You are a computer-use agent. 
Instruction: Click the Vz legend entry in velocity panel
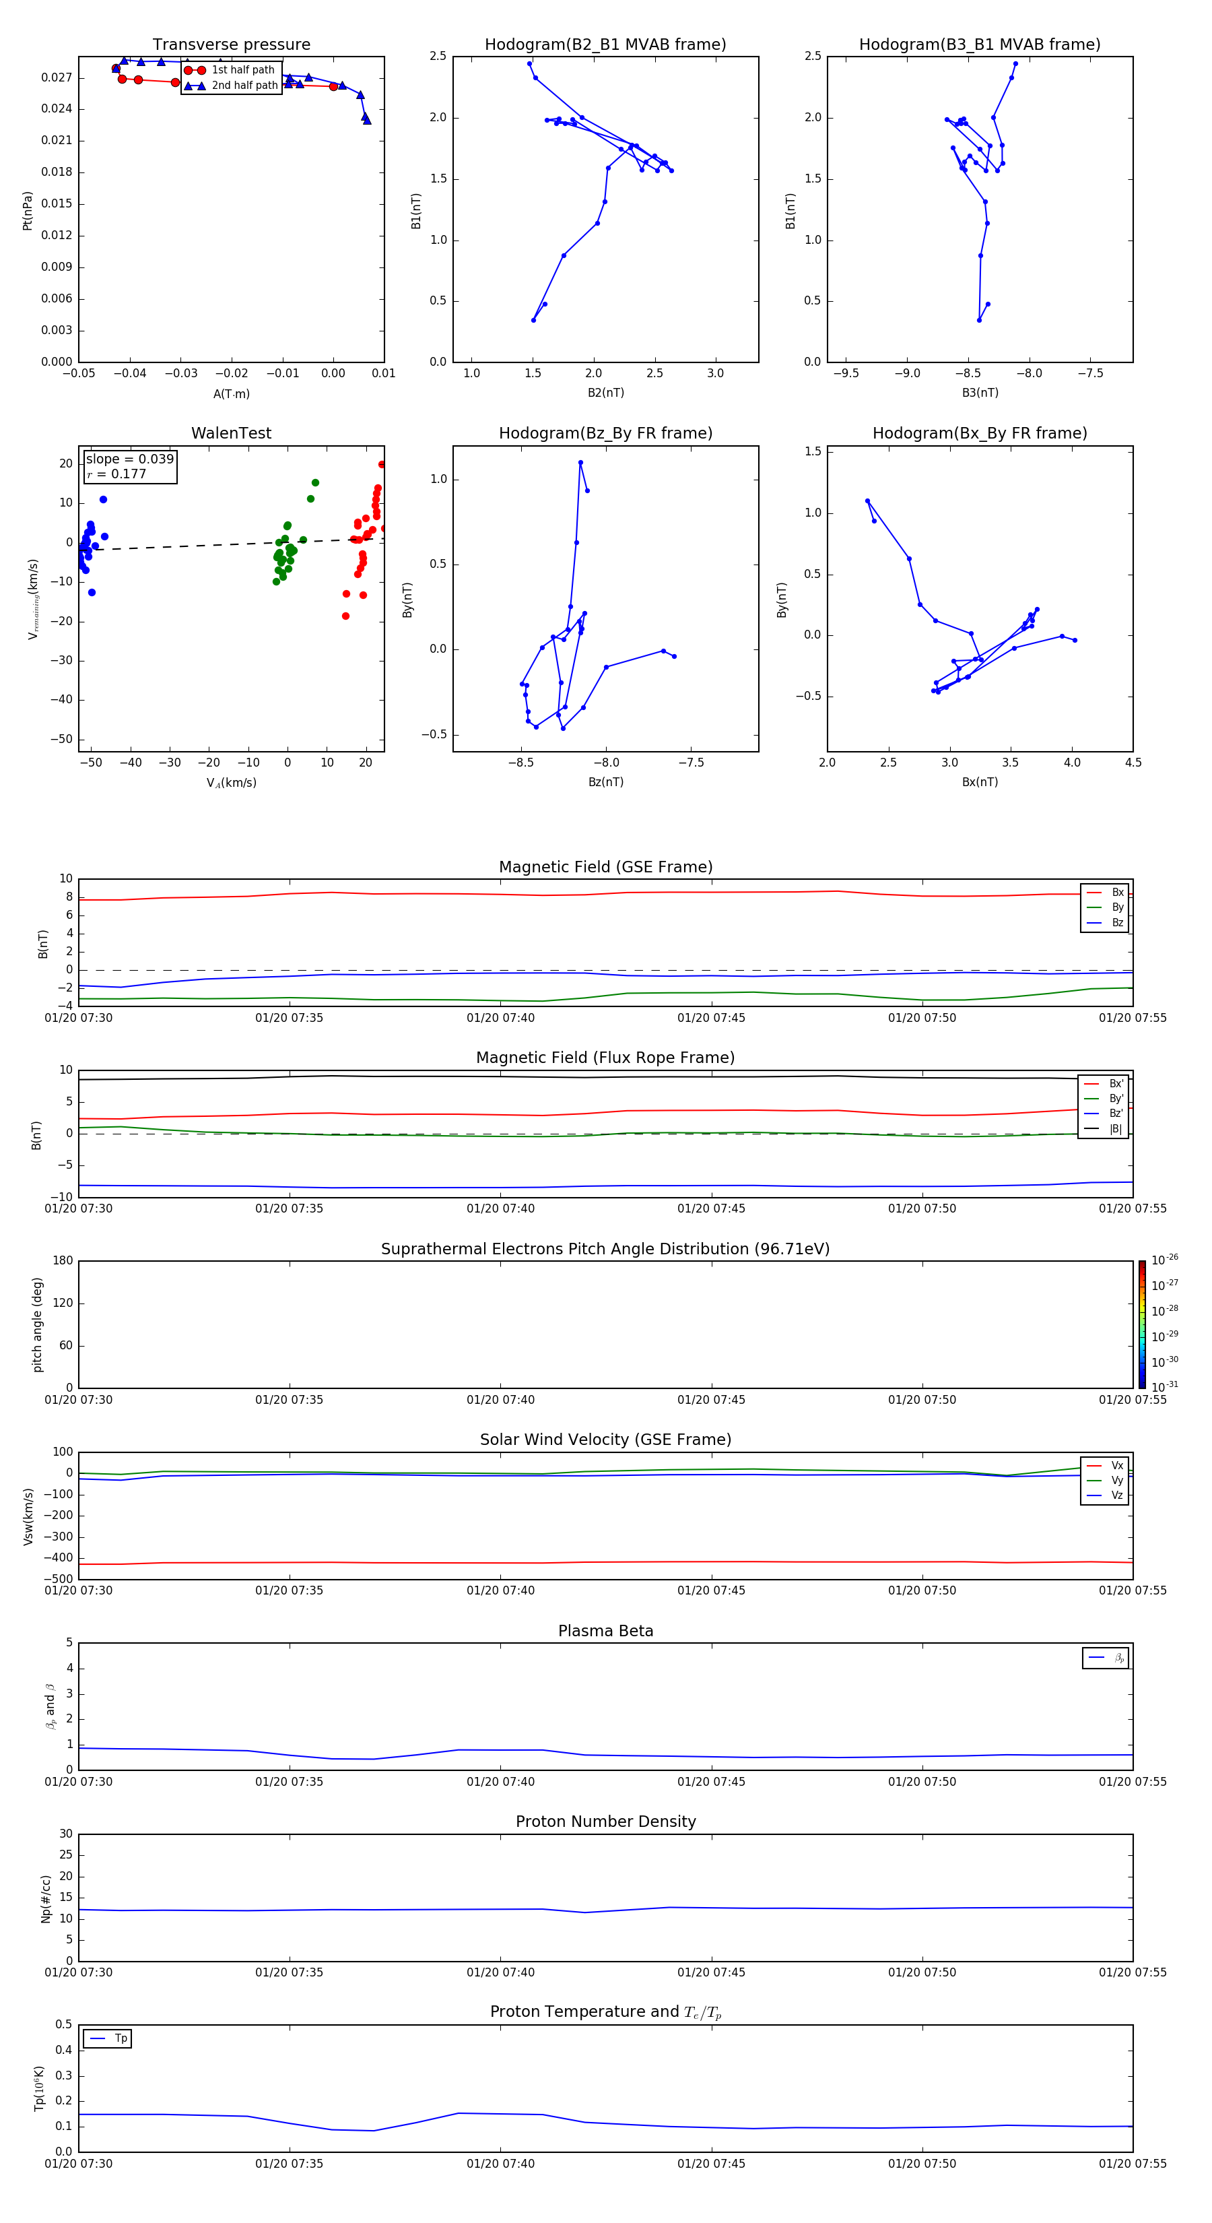[1105, 1495]
